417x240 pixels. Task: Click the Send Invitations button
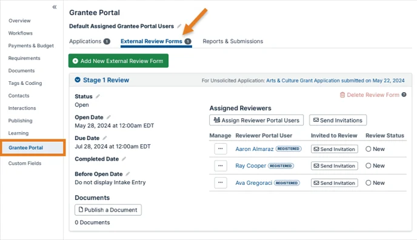[338, 120]
